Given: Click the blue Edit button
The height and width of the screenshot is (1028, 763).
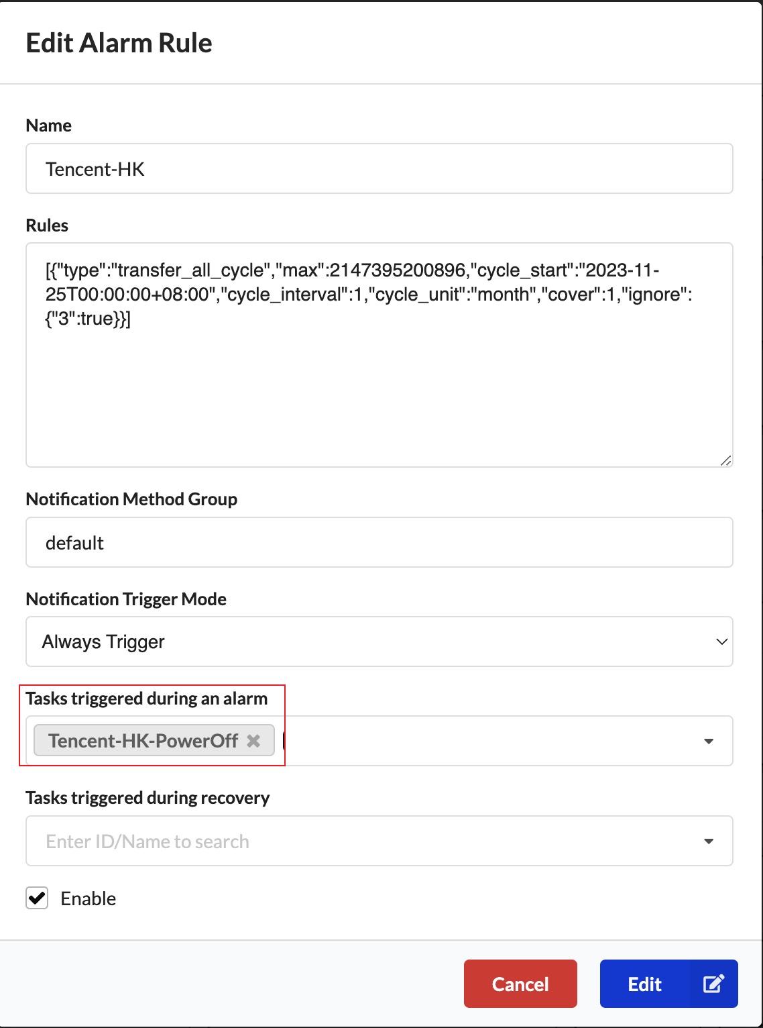Looking at the screenshot, I should coord(644,984).
